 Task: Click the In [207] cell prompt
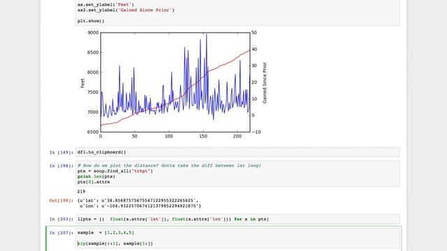click(x=61, y=233)
